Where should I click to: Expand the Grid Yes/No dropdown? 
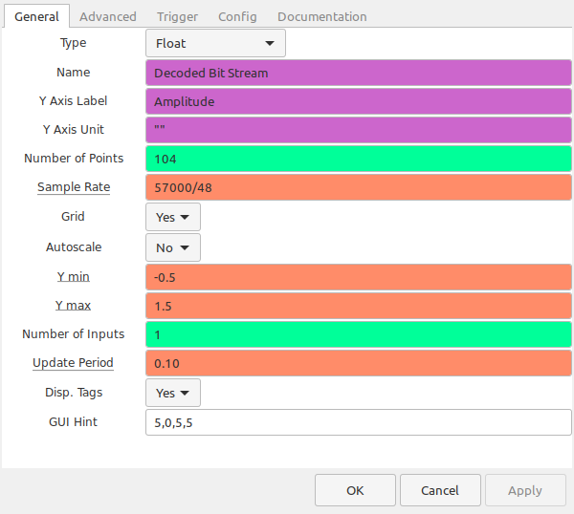point(173,217)
